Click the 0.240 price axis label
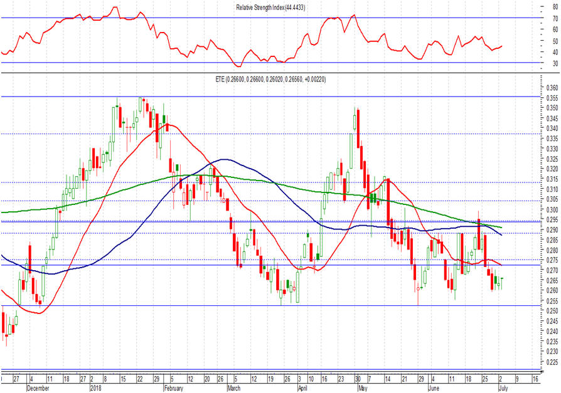The width and height of the screenshot is (561, 393). pos(552,332)
